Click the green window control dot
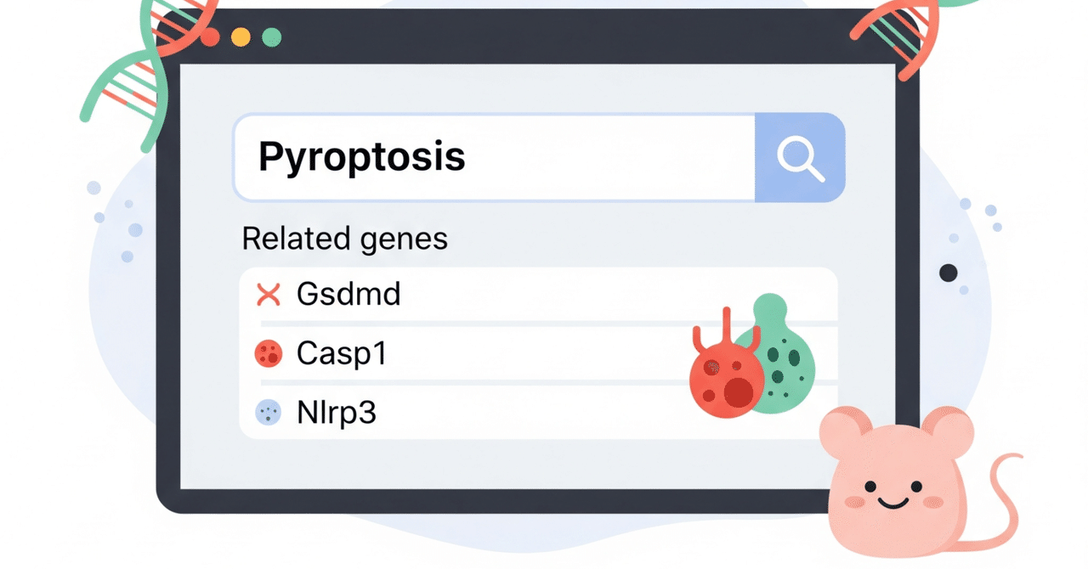The width and height of the screenshot is (1088, 569). coord(271,37)
